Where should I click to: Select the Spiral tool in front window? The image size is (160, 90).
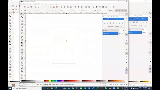pos(22,33)
